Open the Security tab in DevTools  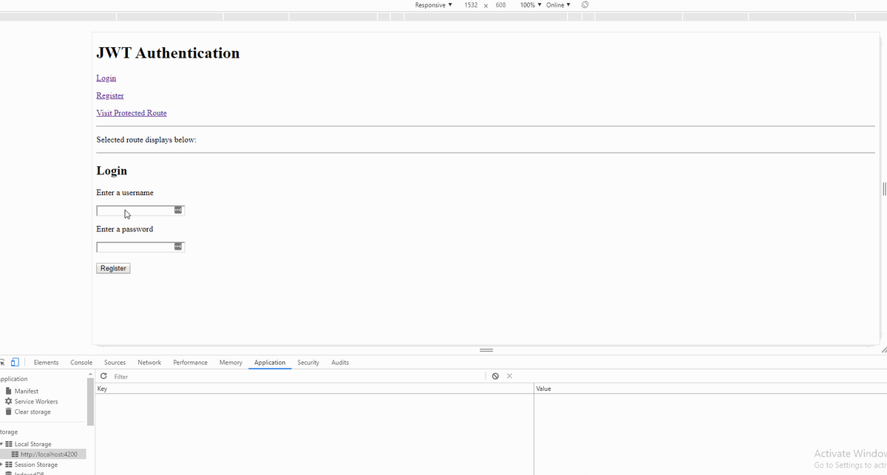[x=308, y=362]
